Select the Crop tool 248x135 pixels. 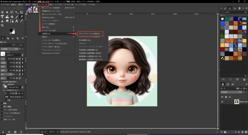21,12
